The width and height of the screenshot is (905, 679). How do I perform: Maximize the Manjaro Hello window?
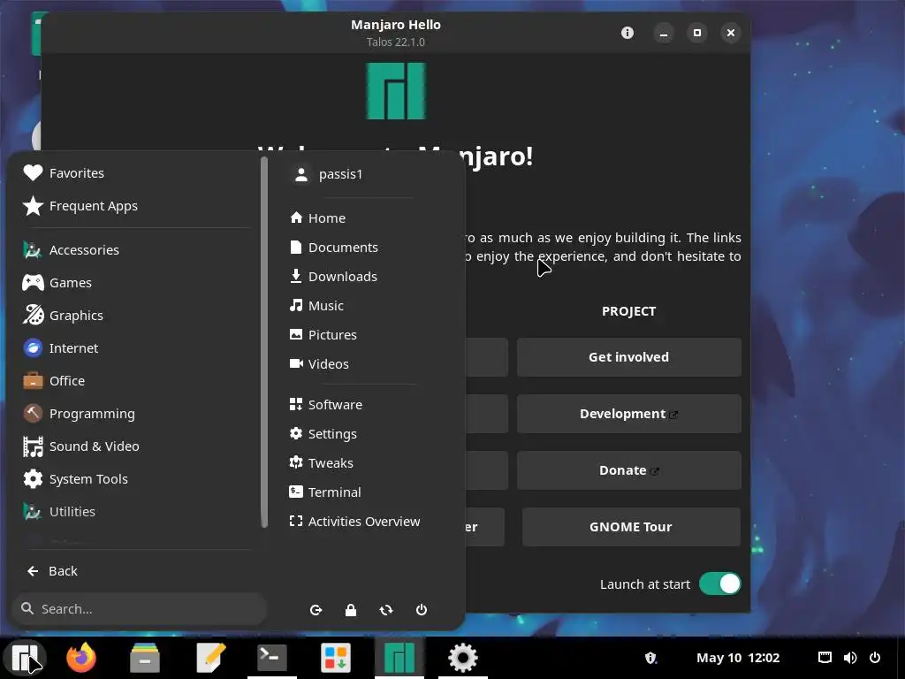[x=697, y=33]
